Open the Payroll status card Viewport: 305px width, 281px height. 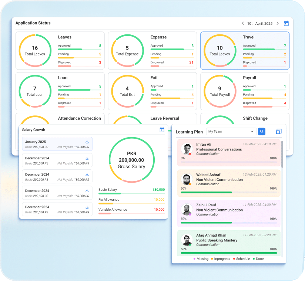coord(245,91)
